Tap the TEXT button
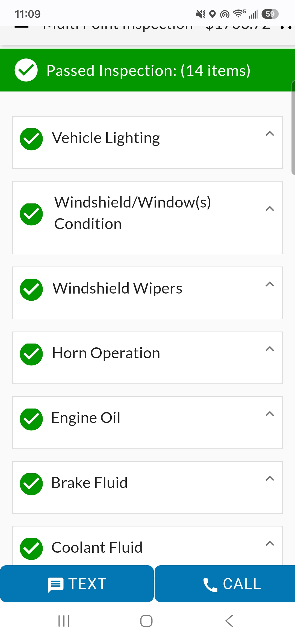Image resolution: width=295 pixels, height=639 pixels. (x=77, y=584)
